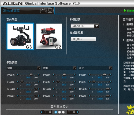Select the G3 gimbal thumbnail
This screenshot has width=134, height=115.
click(x=20, y=36)
